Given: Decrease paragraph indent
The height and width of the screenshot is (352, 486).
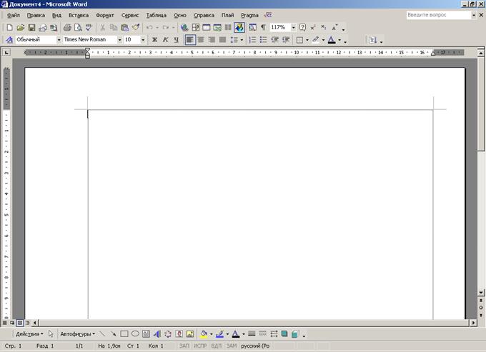Looking at the screenshot, I should [x=274, y=40].
